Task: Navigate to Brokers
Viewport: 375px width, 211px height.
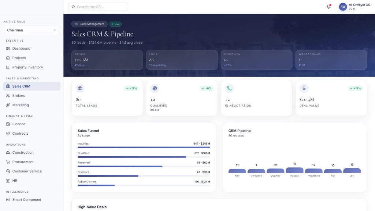Action: (x=31, y=96)
